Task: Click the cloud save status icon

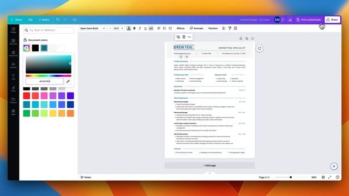Action: [x=75, y=20]
